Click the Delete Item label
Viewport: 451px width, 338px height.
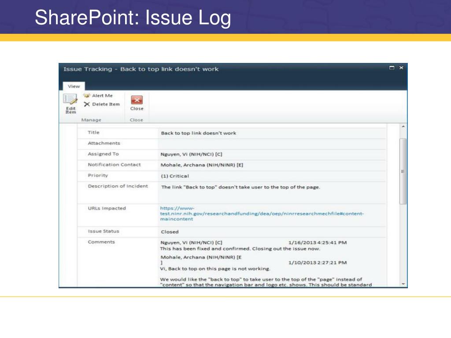tap(106, 104)
